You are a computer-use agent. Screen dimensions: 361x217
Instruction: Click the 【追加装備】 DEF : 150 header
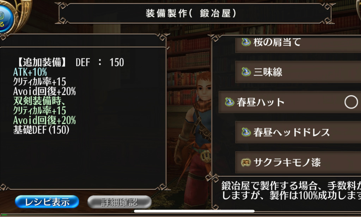click(x=70, y=62)
